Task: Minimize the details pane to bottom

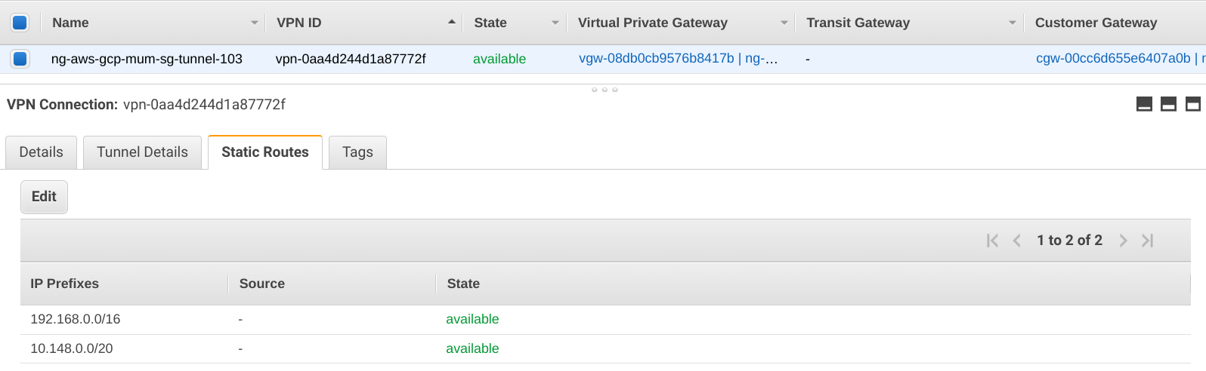Action: coord(1144,104)
